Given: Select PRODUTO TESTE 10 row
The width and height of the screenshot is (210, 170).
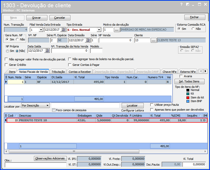Looking at the screenshot, I should 107,120.
